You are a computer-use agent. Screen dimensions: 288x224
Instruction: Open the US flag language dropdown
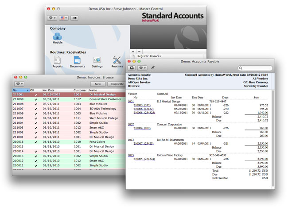64,18
